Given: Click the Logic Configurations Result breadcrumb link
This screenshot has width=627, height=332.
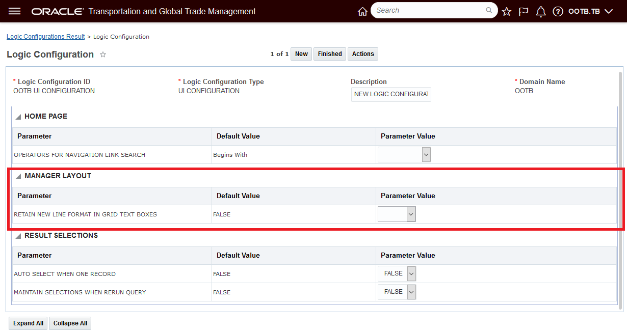Looking at the screenshot, I should [x=45, y=37].
